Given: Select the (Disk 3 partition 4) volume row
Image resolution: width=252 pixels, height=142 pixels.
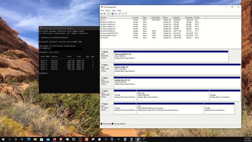Looking at the screenshot, I should click(x=150, y=24).
